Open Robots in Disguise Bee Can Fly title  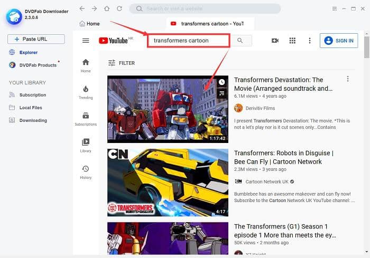click(x=284, y=157)
